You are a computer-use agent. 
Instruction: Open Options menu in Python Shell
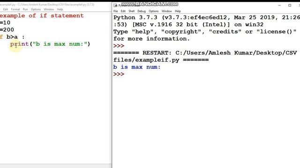coord(154,11)
